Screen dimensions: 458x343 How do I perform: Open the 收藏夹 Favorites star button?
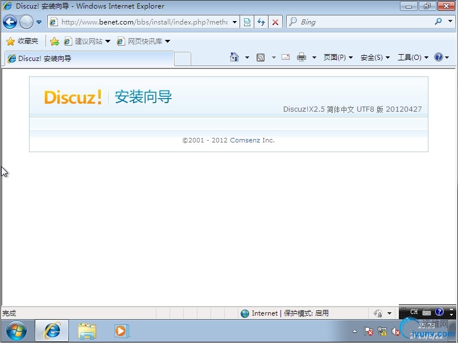click(22, 41)
